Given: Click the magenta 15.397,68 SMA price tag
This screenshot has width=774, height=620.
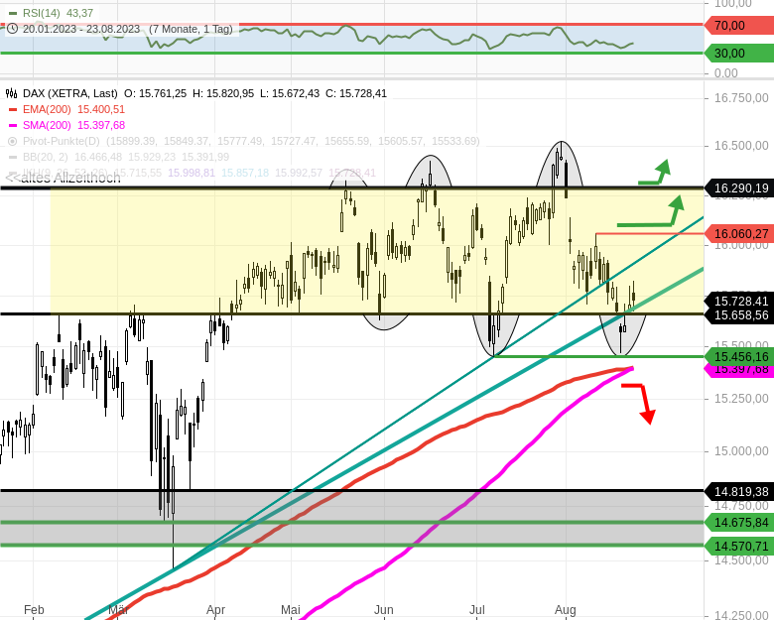Looking at the screenshot, I should tap(739, 371).
